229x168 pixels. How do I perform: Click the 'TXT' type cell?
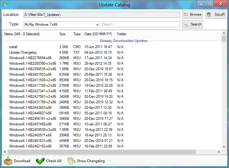(76, 52)
